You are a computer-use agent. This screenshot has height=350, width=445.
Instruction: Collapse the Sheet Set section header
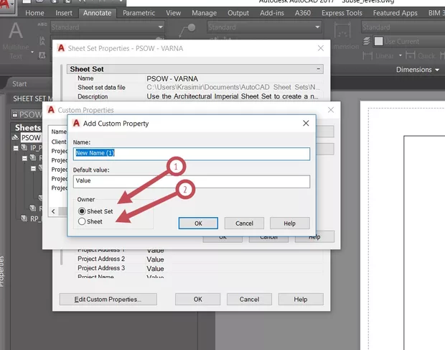click(318, 70)
